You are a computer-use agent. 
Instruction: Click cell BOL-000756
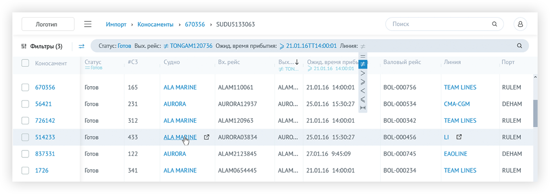click(x=400, y=88)
